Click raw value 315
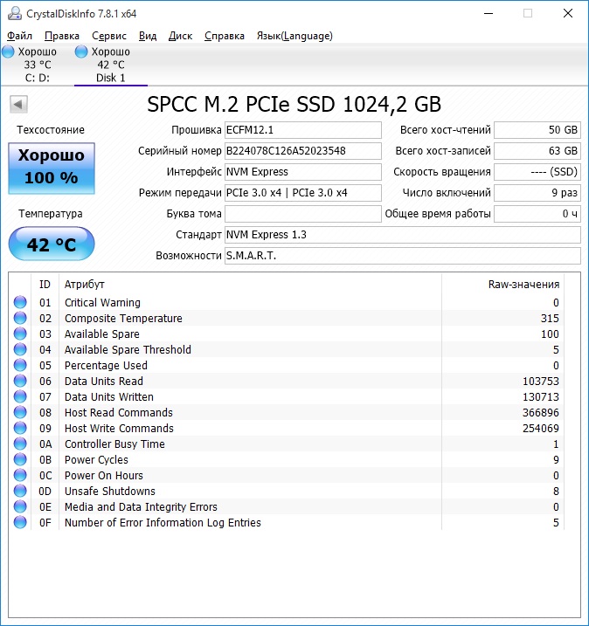 coord(550,318)
